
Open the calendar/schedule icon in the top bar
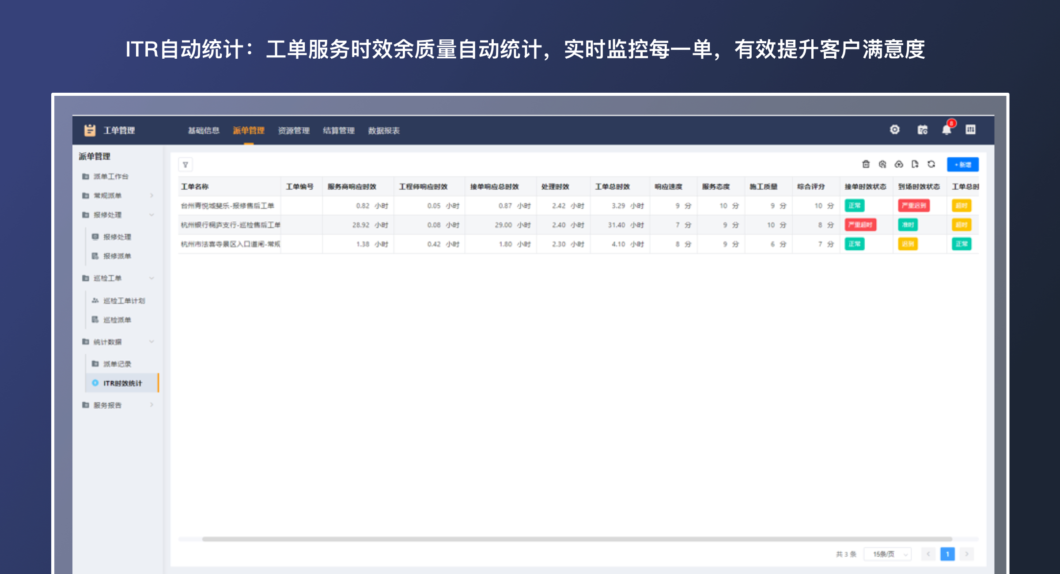(x=922, y=130)
